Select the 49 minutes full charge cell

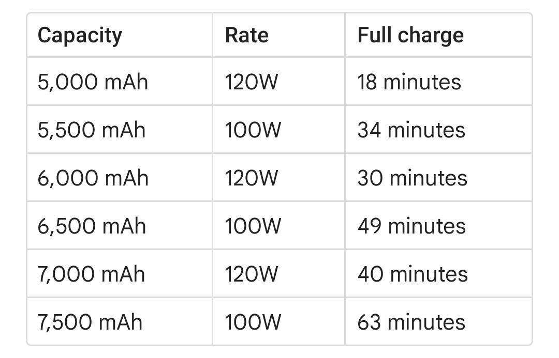point(411,226)
